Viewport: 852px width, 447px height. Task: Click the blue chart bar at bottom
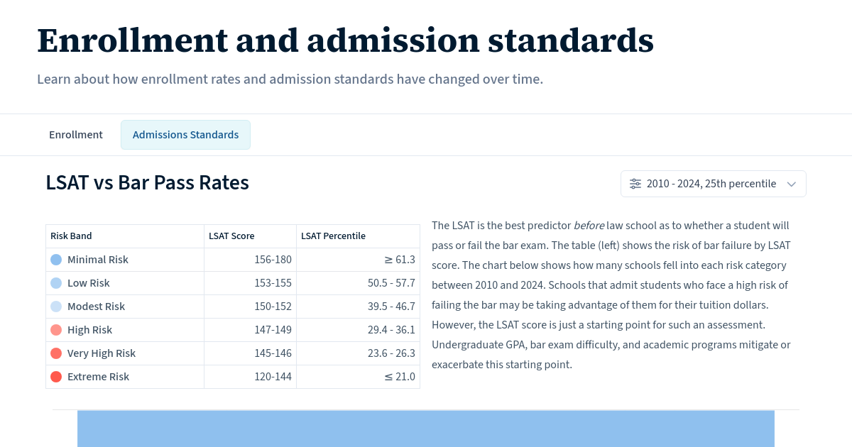426,429
